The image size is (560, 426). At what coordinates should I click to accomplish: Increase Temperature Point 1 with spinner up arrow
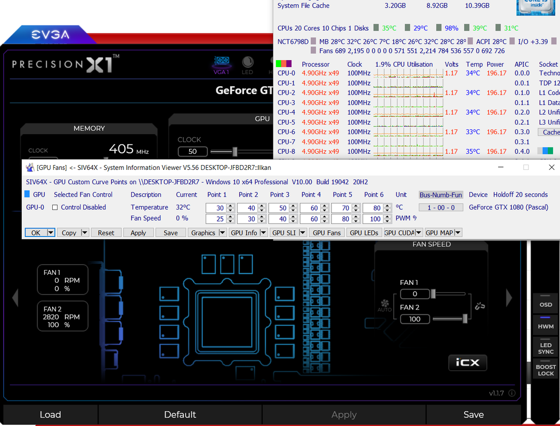coord(230,206)
